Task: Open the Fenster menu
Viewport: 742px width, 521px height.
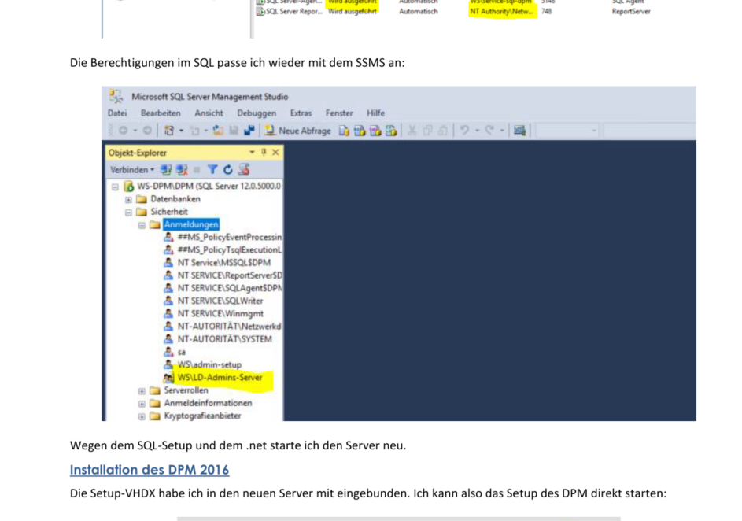Action: [339, 113]
